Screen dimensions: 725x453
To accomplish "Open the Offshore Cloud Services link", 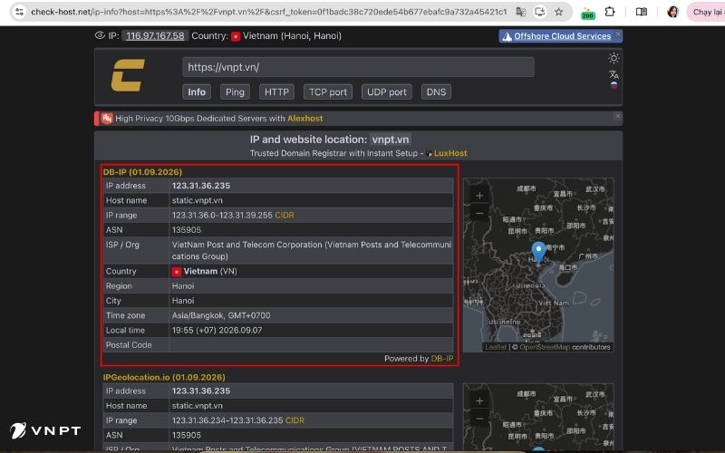I will coord(562,36).
